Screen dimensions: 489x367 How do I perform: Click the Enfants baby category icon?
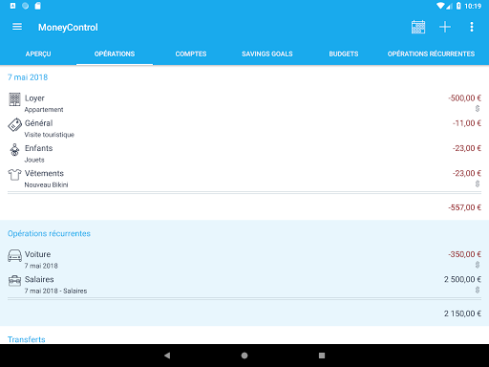[x=14, y=150]
